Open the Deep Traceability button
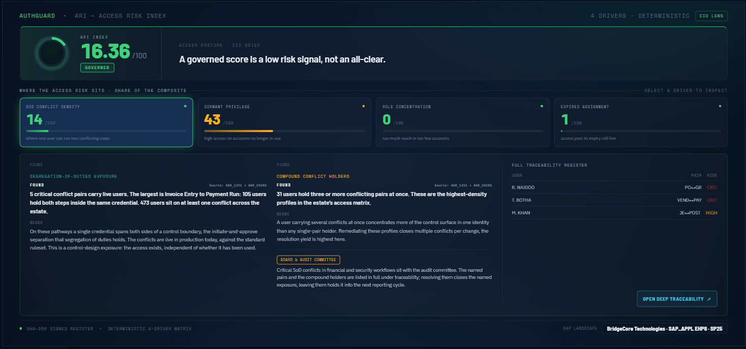 point(677,299)
